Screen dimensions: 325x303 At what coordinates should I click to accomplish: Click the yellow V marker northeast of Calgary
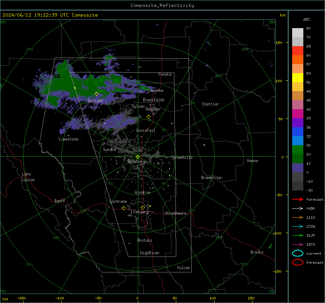150,206
